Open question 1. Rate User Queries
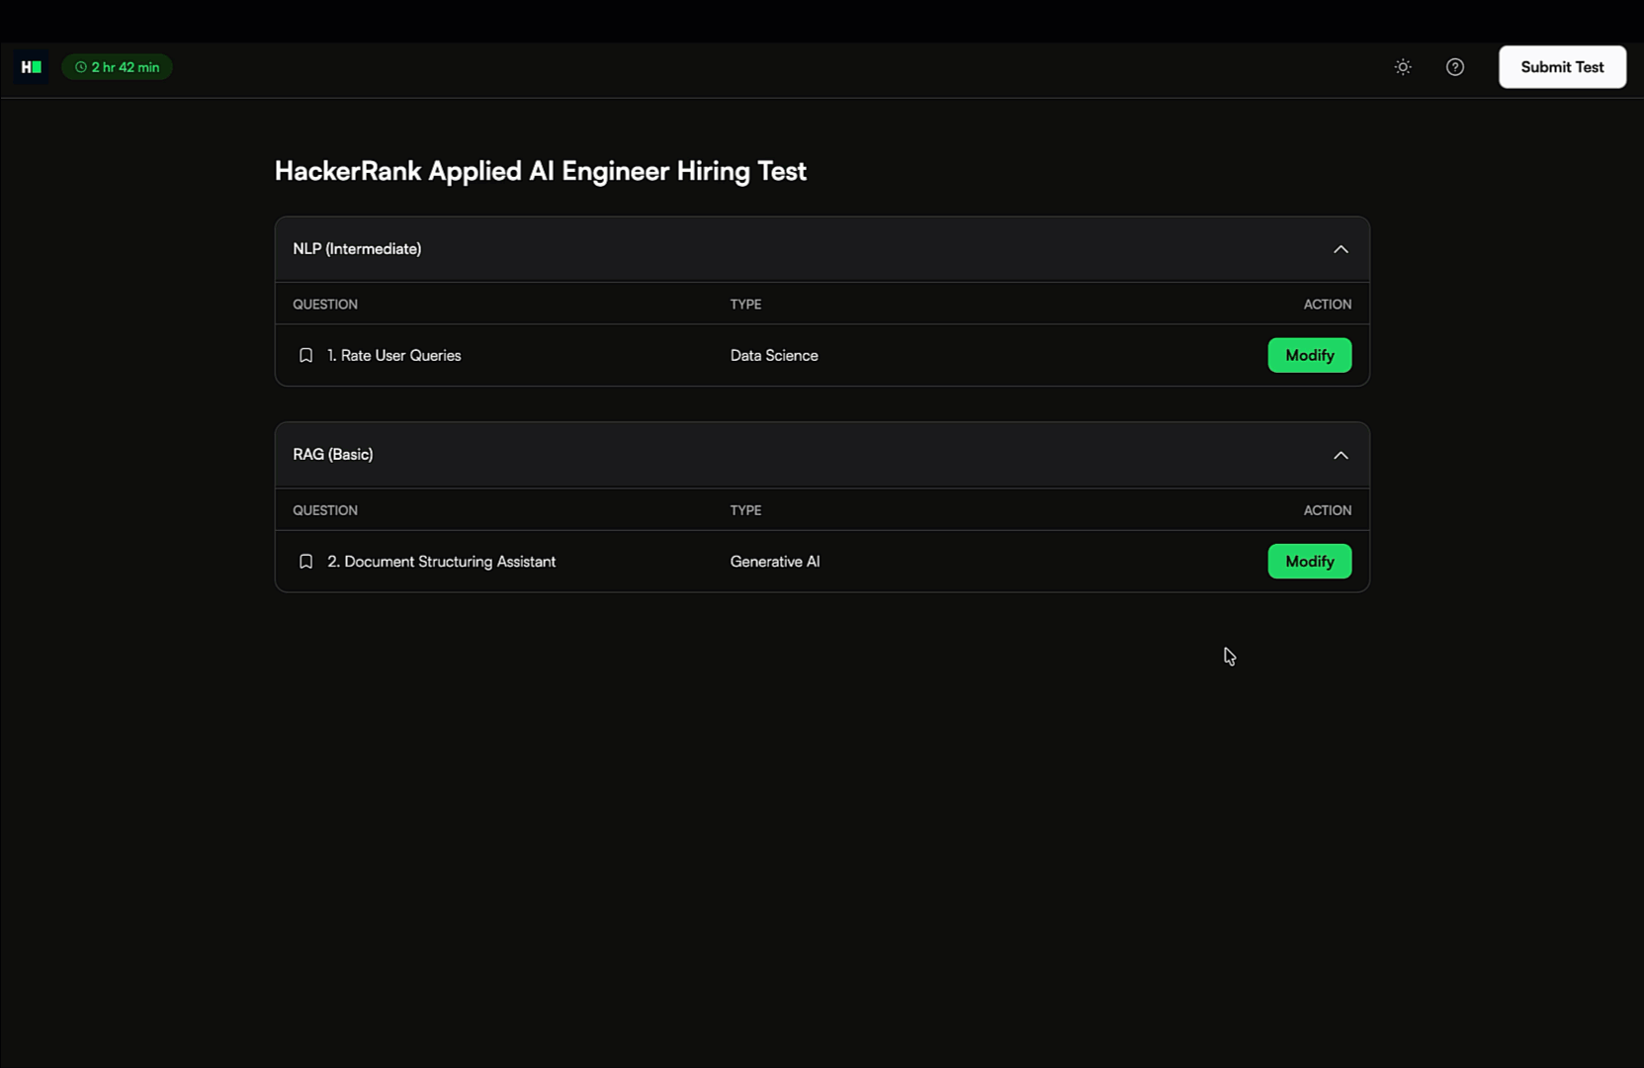This screenshot has width=1644, height=1068. [x=394, y=355]
